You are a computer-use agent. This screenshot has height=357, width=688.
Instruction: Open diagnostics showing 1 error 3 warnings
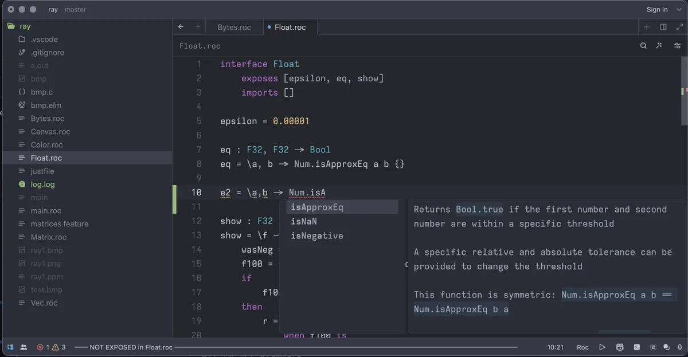click(51, 347)
